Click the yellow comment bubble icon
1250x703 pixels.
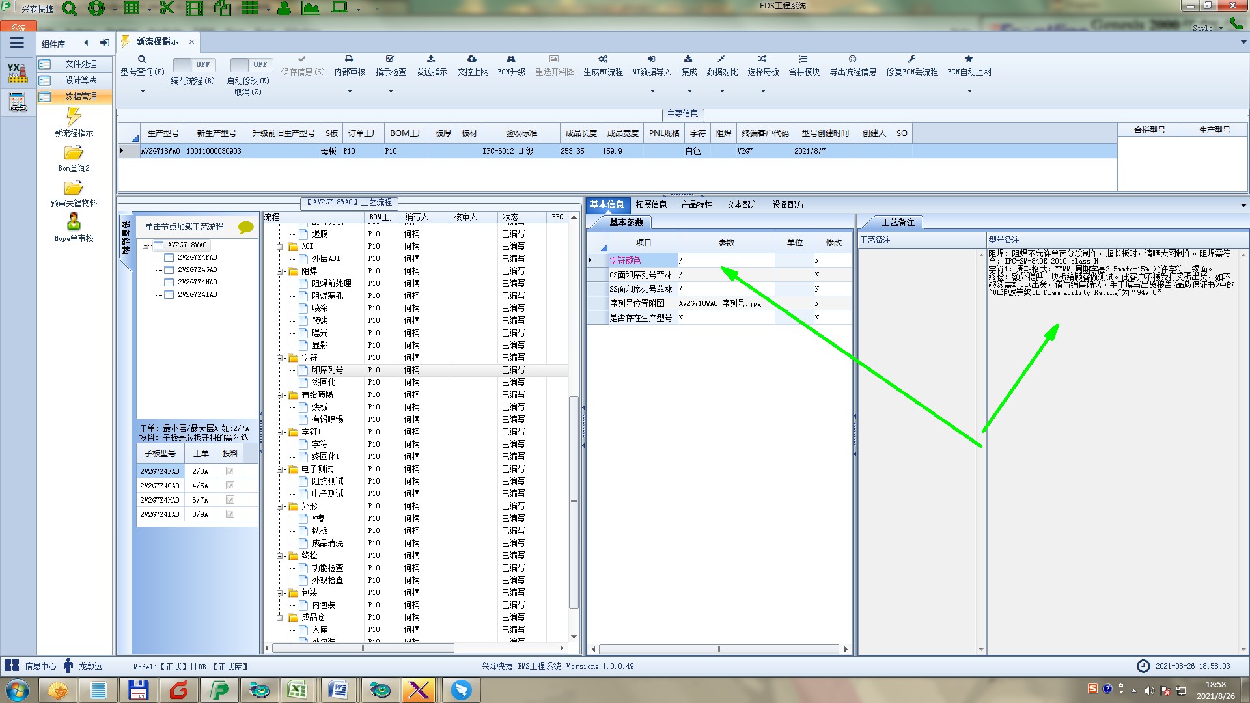(245, 227)
